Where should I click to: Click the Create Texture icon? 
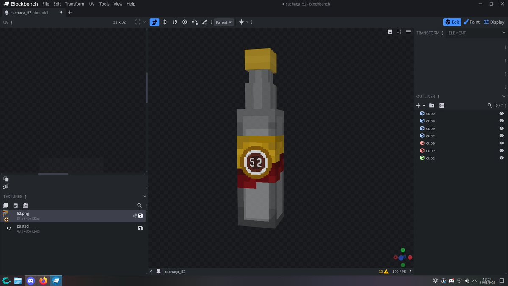(6, 205)
